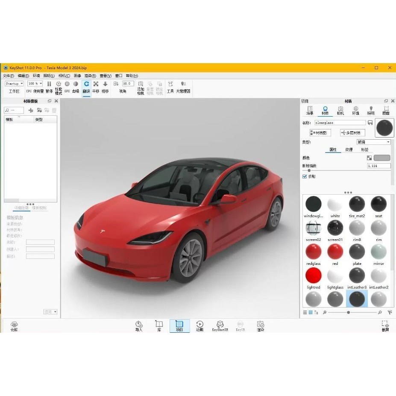Open the 纹理 texture sub-tab
The width and height of the screenshot is (396, 396).
pos(349,150)
